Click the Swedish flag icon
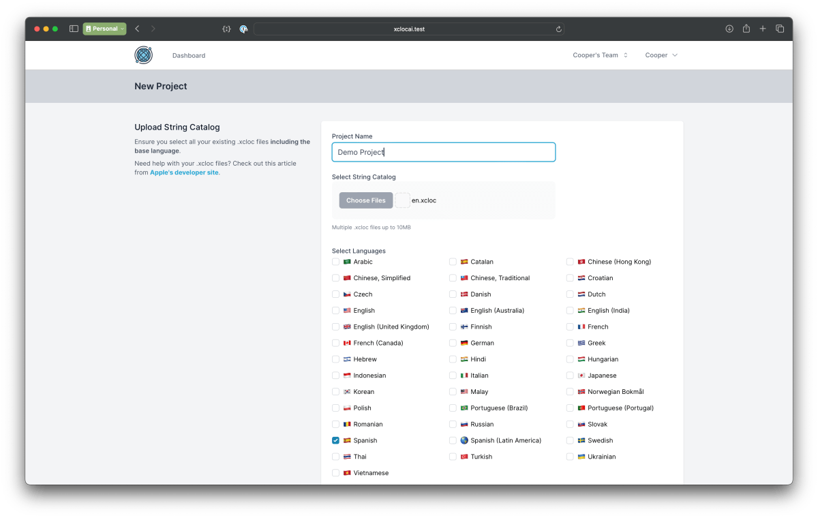Viewport: 818px width, 518px height. (581, 440)
